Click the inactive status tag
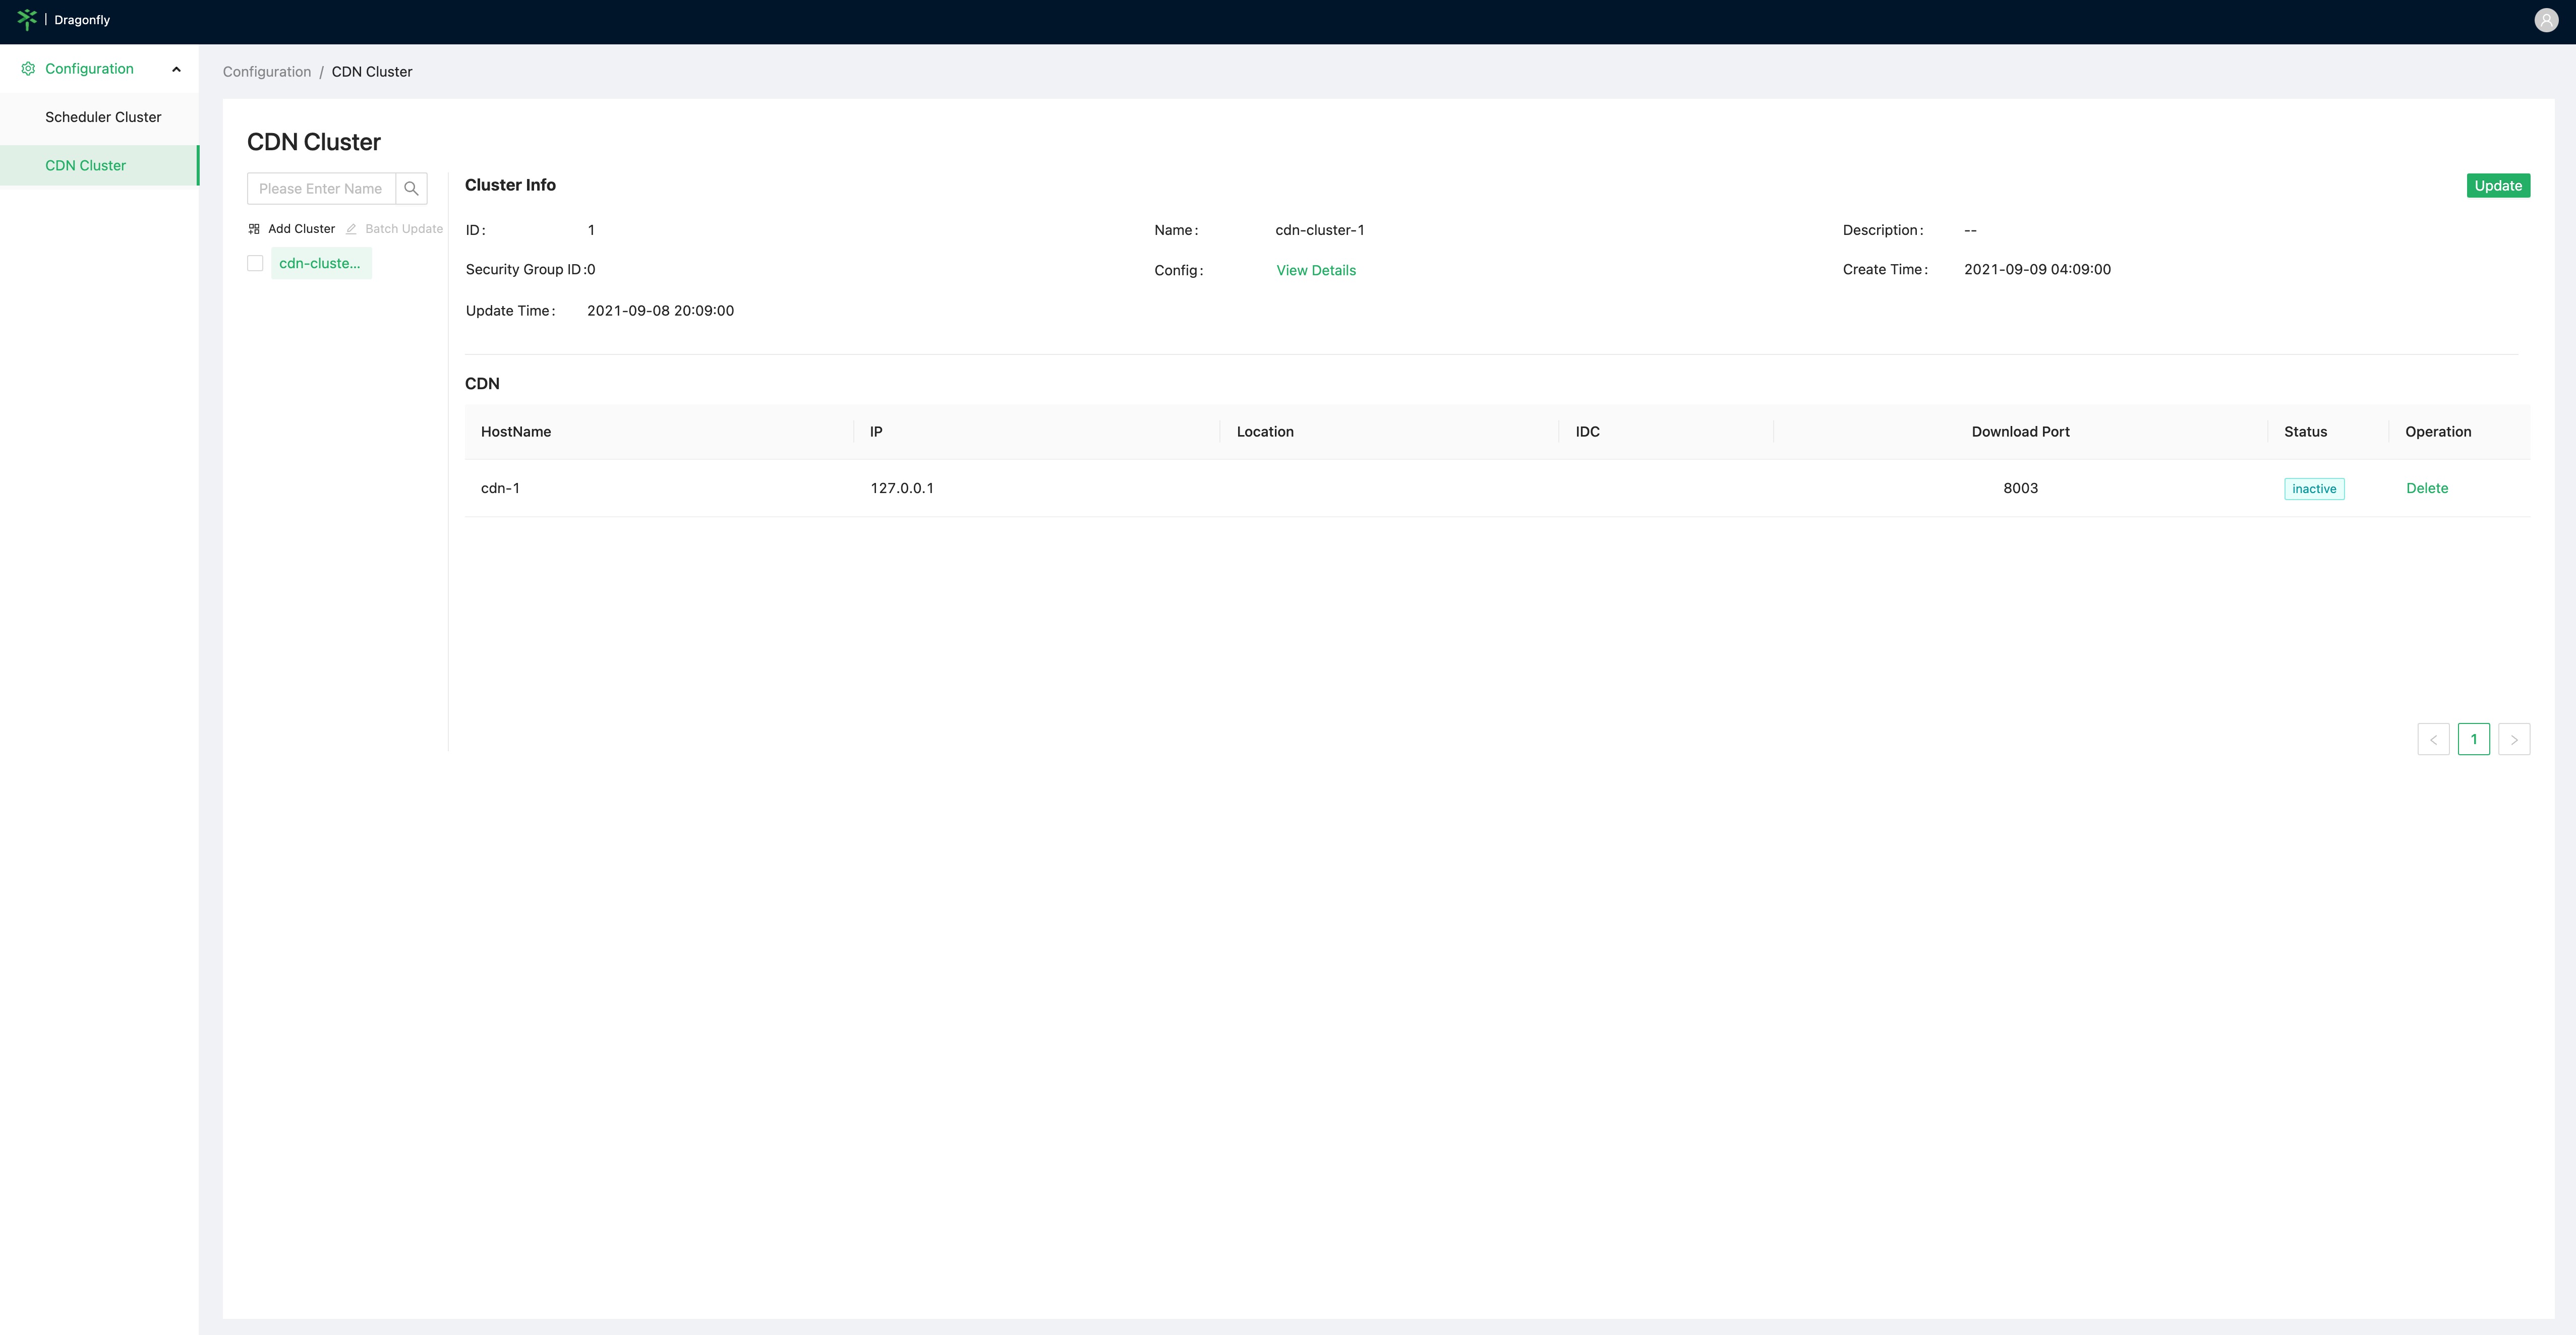 click(x=2314, y=489)
